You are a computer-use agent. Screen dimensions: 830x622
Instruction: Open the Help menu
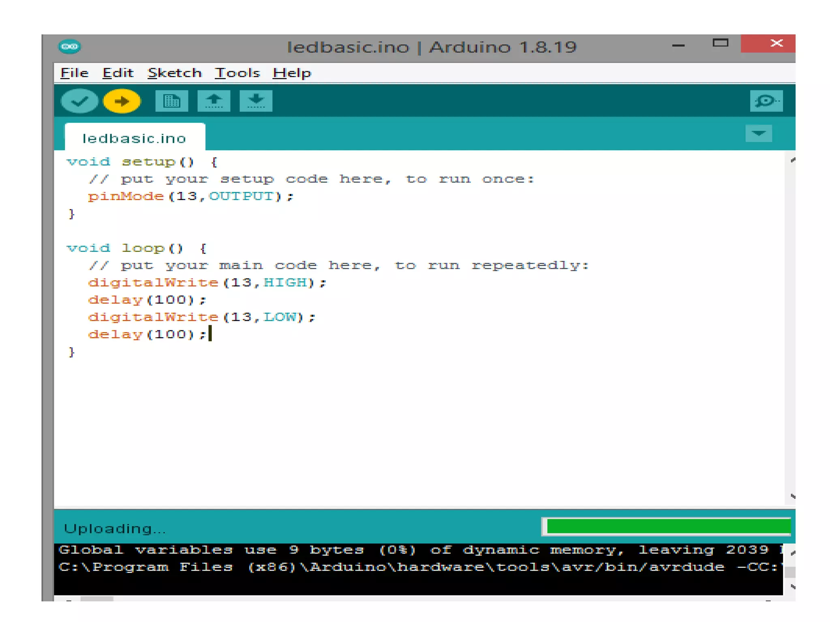292,73
